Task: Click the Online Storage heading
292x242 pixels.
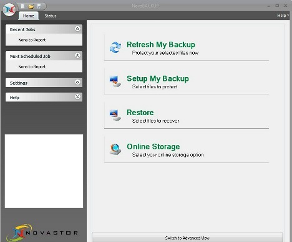Action: pos(153,147)
